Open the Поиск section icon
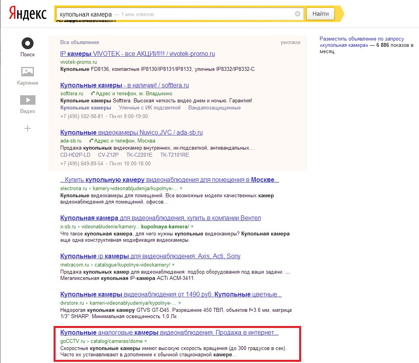The height and width of the screenshot is (363, 419). (28, 43)
